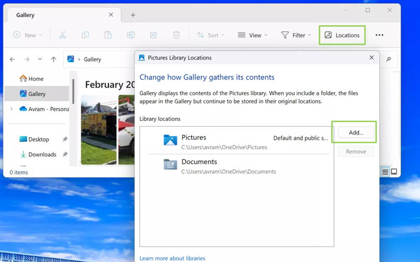Open Downloads in the sidebar
Screen dimensions: 420x262
tap(38, 154)
